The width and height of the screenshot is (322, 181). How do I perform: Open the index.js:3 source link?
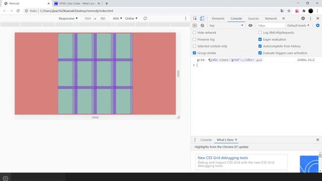tap(306, 59)
